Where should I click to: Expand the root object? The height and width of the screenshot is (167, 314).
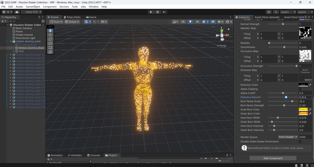[x=13, y=51]
